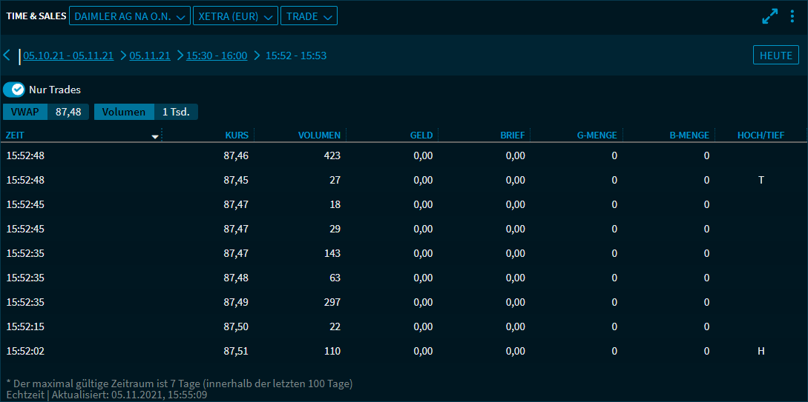Open the three-dot options menu

click(x=792, y=16)
